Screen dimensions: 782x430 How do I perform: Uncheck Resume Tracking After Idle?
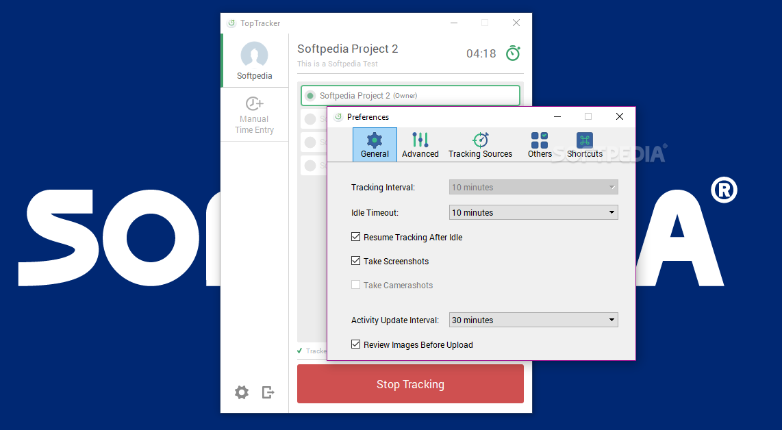pyautogui.click(x=355, y=237)
